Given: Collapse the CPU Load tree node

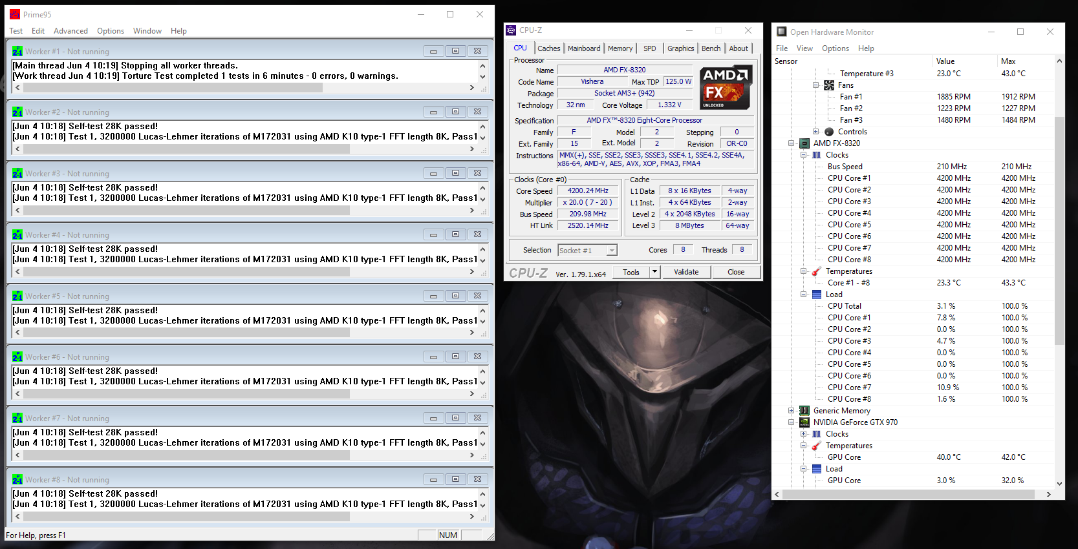Looking at the screenshot, I should (x=804, y=295).
